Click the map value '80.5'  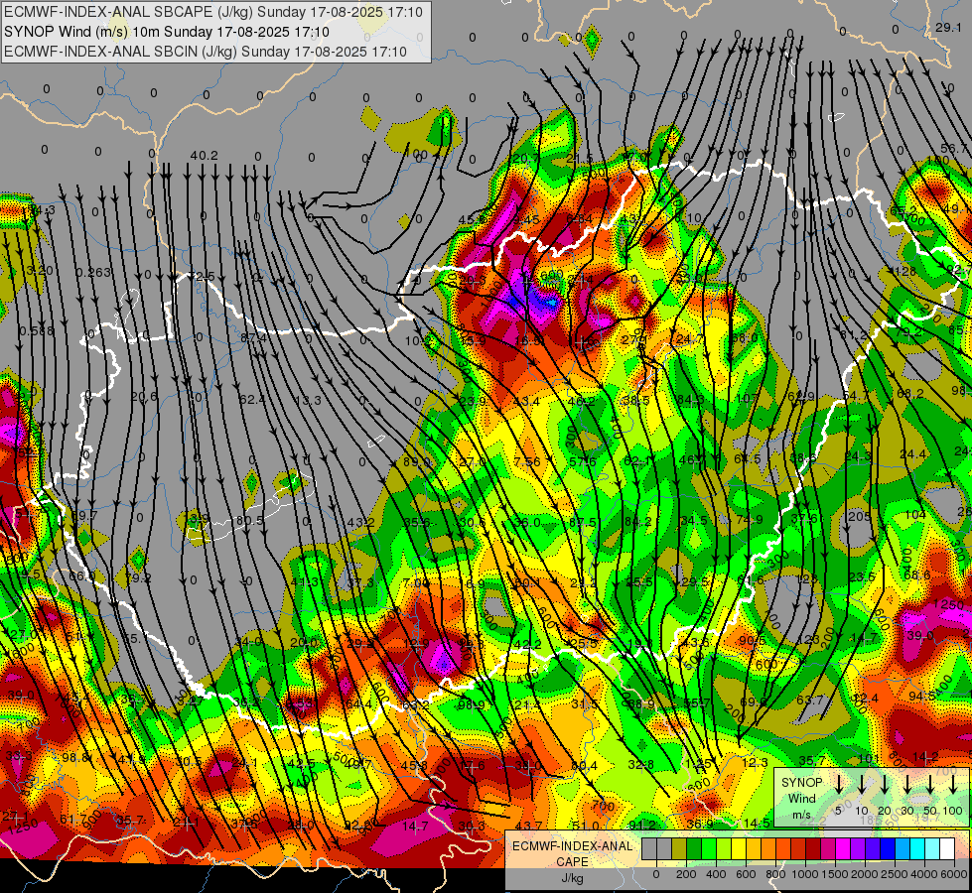coord(250,521)
